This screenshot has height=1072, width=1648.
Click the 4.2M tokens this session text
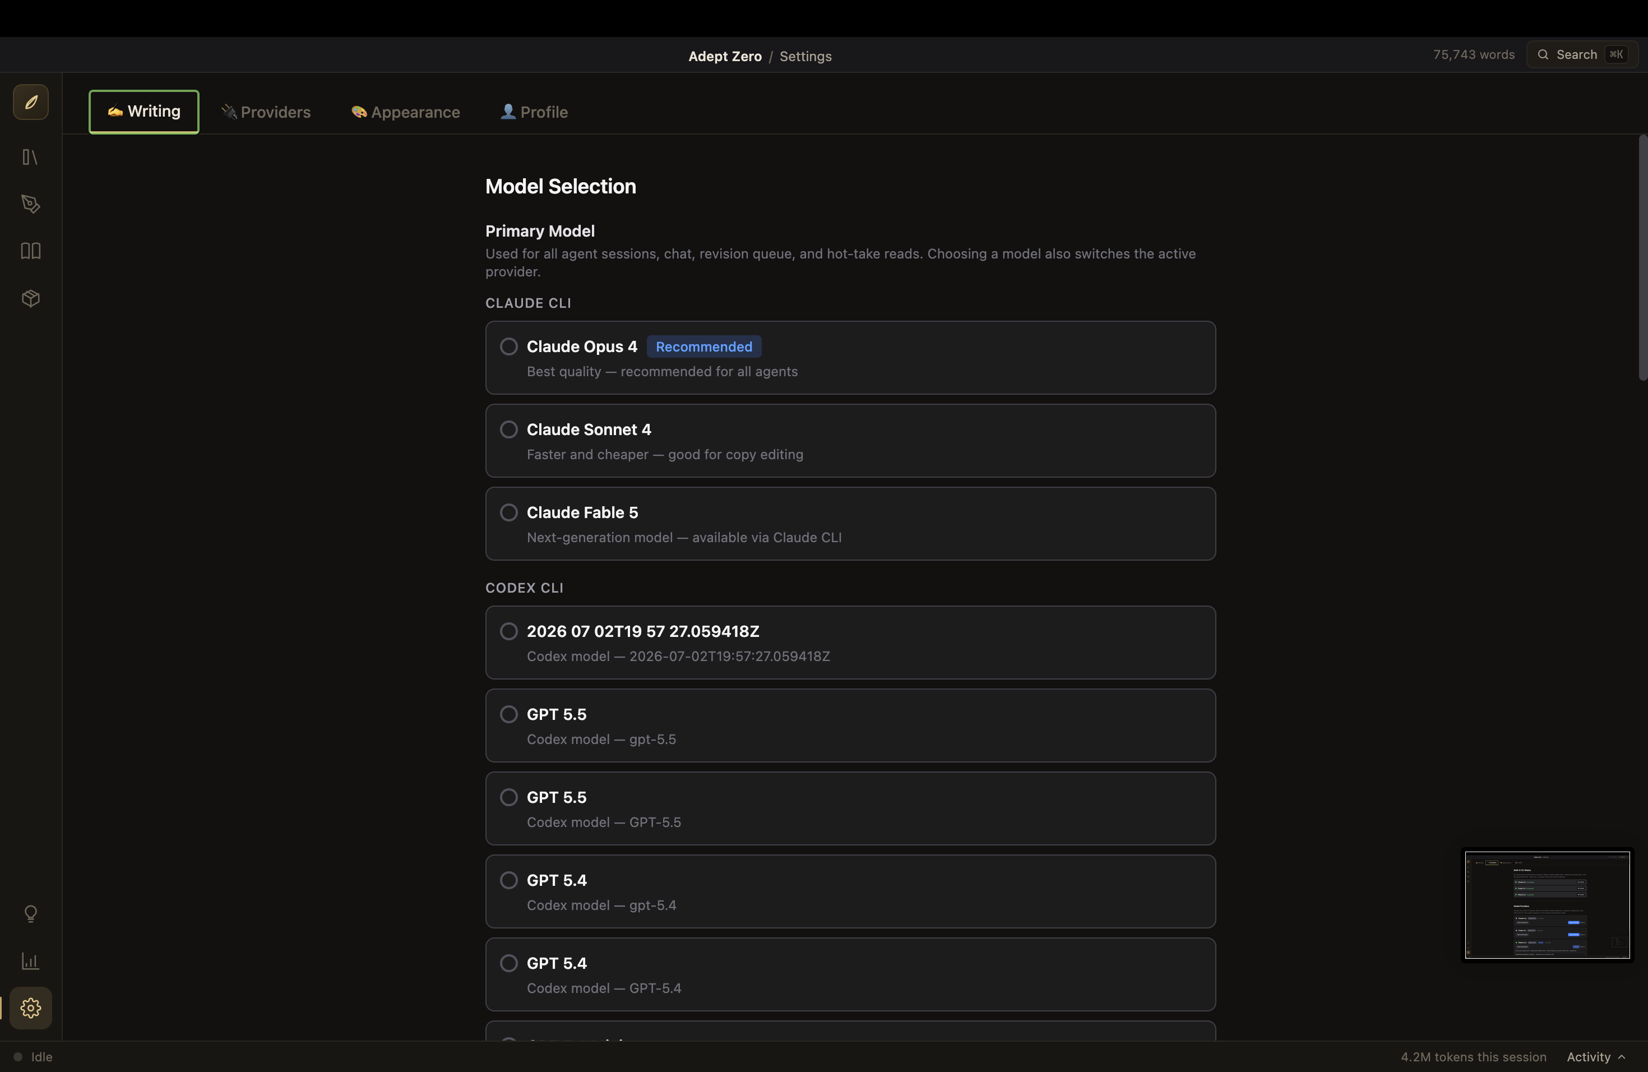(x=1474, y=1057)
